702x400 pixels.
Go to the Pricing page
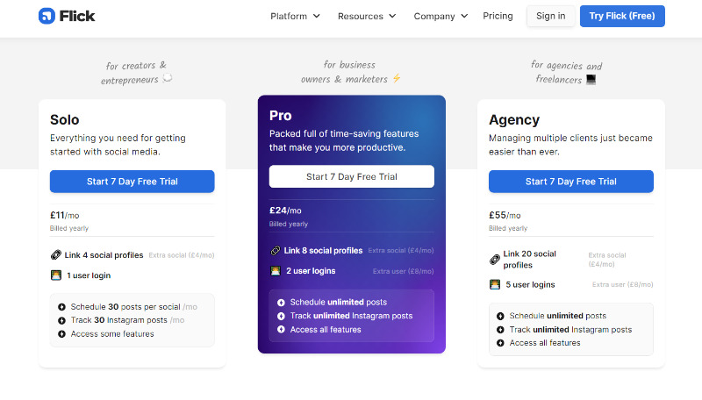click(x=498, y=16)
